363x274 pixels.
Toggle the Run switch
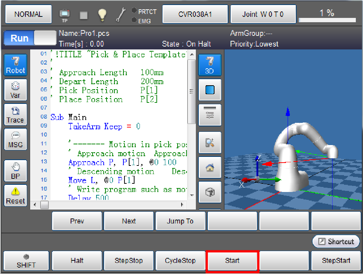[x=30, y=38]
